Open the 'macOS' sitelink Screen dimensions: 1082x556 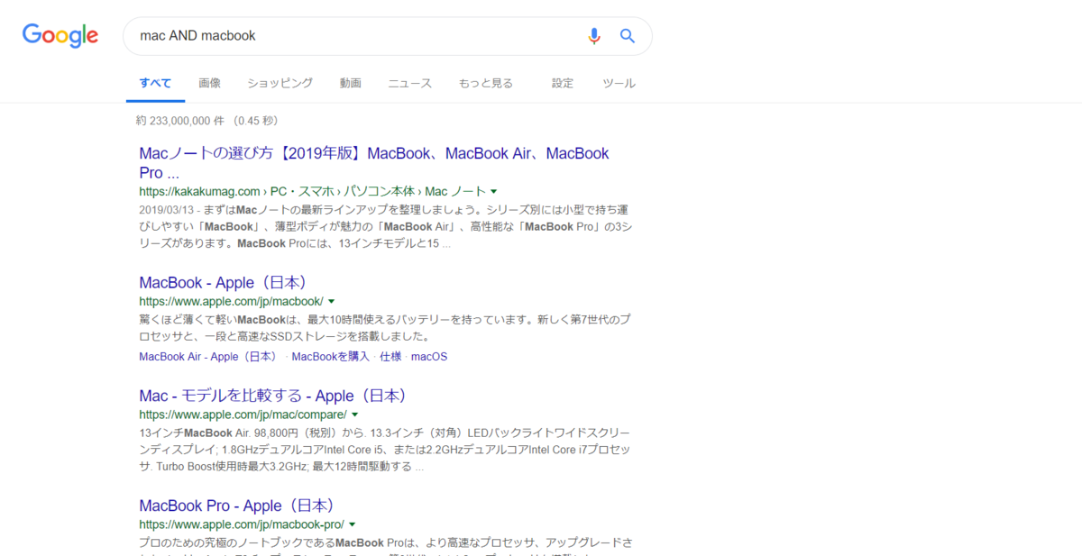tap(429, 356)
